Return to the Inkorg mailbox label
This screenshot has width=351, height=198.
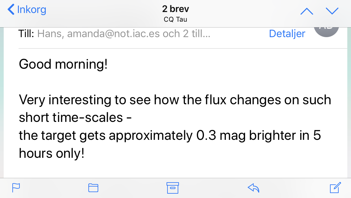(x=32, y=10)
